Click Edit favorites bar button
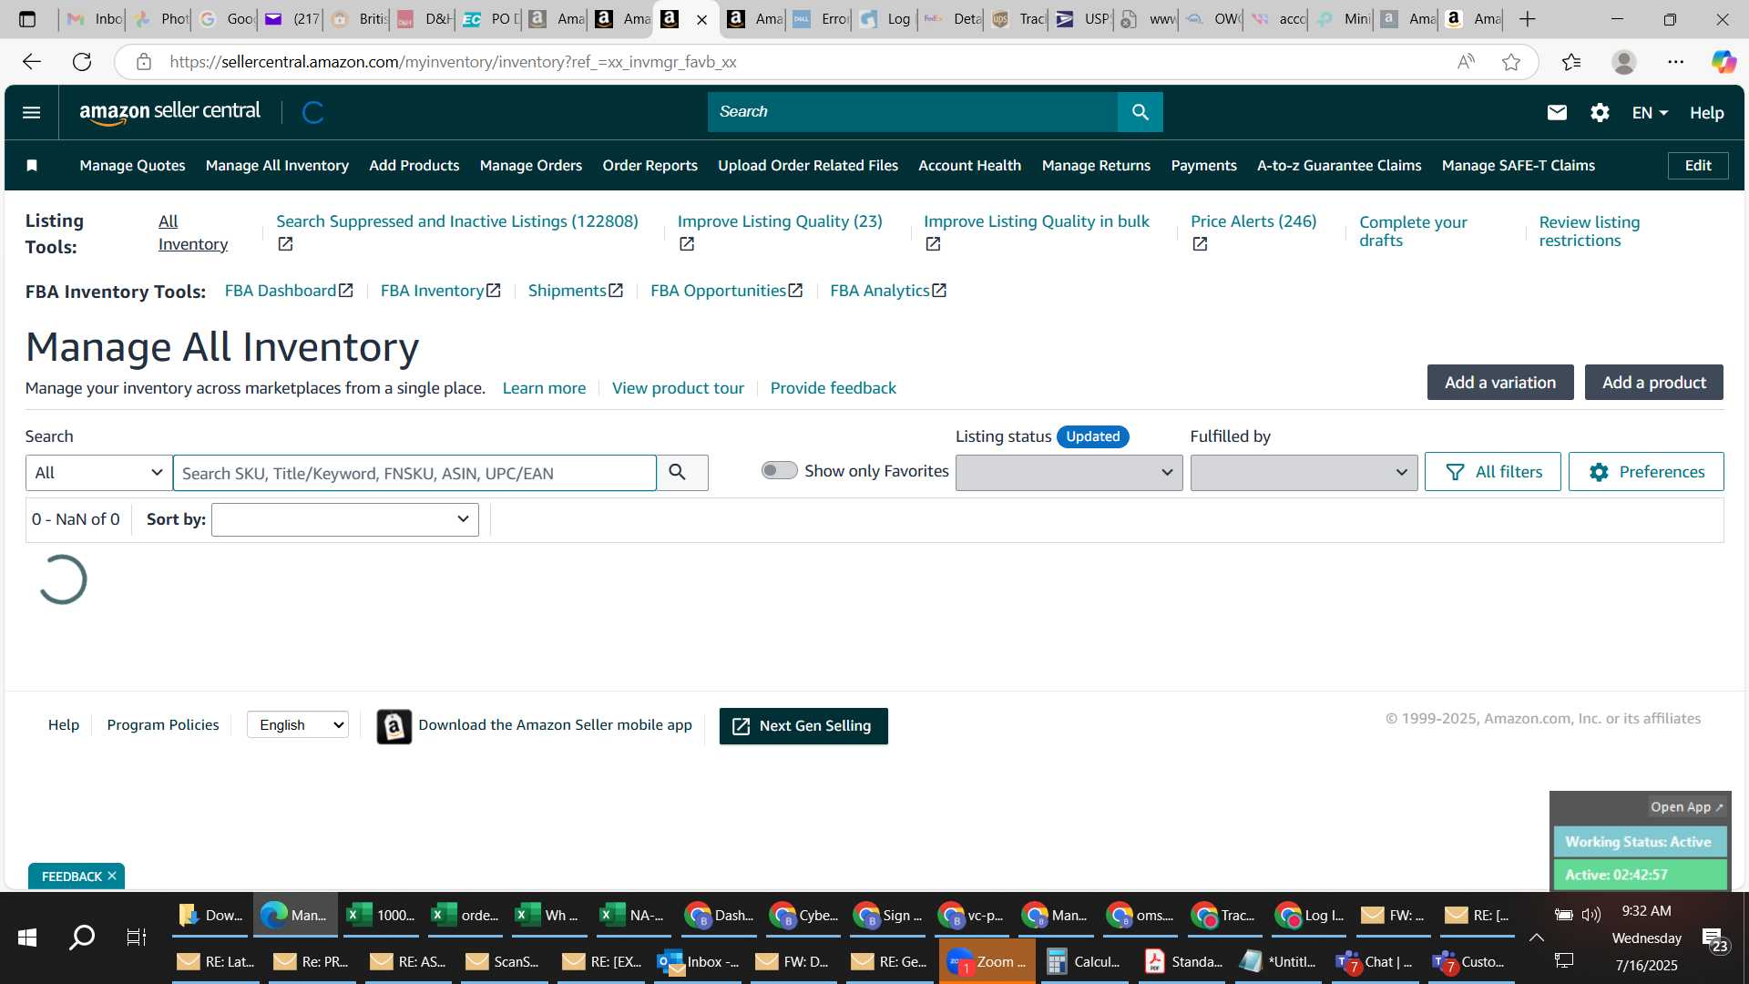Viewport: 1749px width, 984px height. tap(1698, 165)
